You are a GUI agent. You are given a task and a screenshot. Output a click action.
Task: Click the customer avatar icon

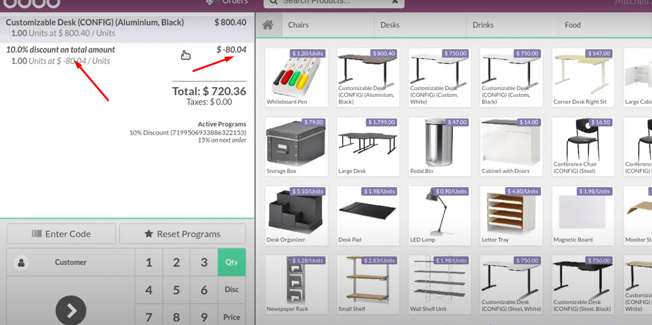[21, 262]
